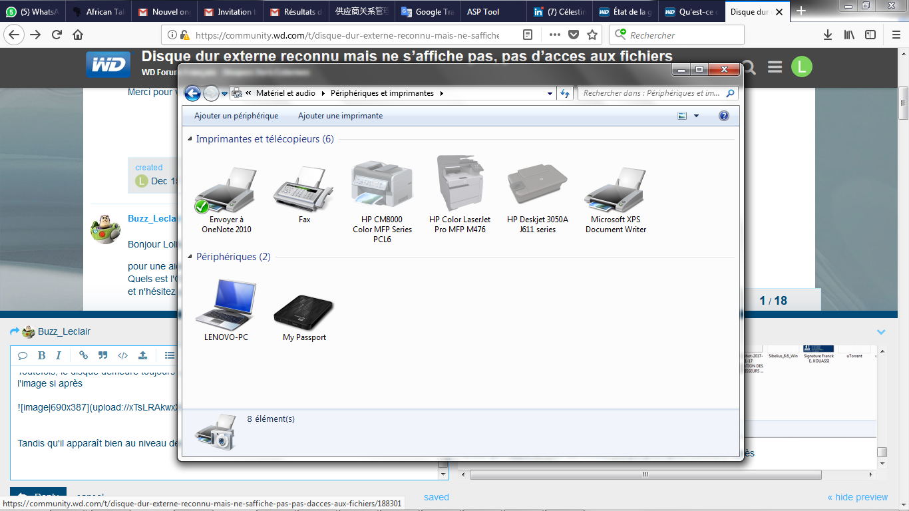Apply italic in the reply editor
The height and width of the screenshot is (511, 909).
(59, 355)
